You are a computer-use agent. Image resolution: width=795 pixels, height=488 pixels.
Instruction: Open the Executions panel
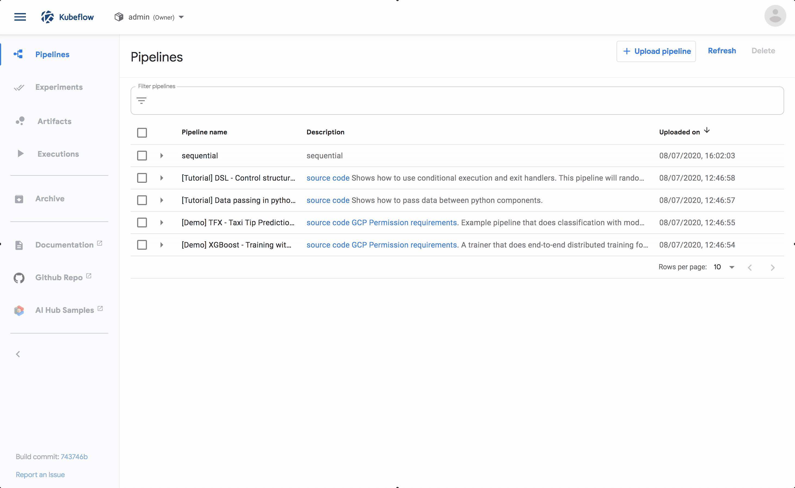tap(58, 154)
